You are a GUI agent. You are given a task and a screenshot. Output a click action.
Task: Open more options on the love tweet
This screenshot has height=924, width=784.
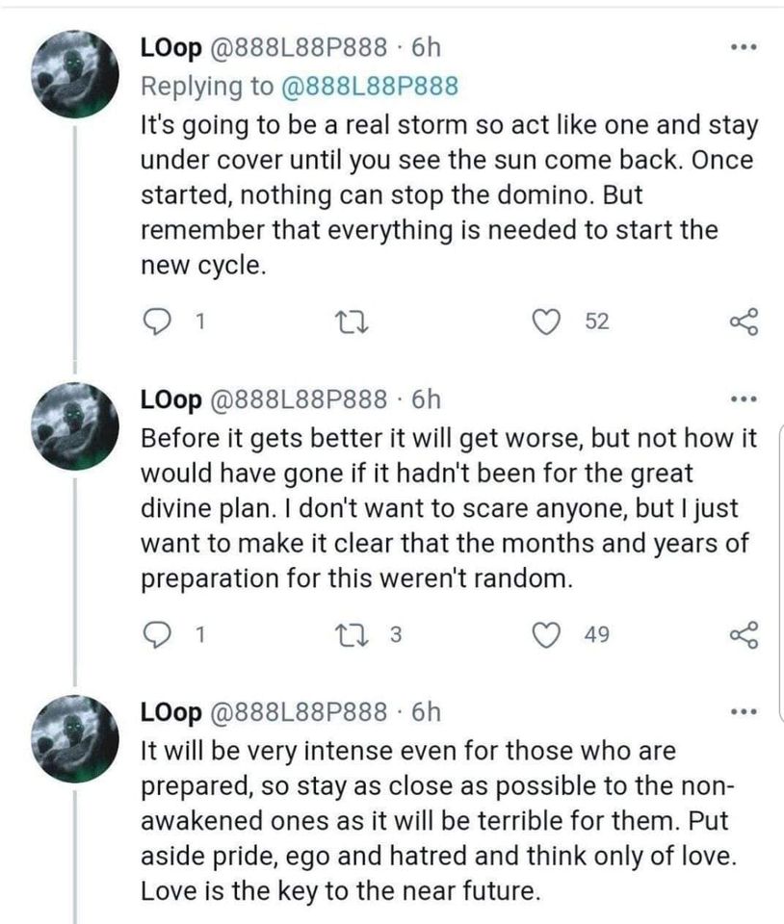[740, 712]
